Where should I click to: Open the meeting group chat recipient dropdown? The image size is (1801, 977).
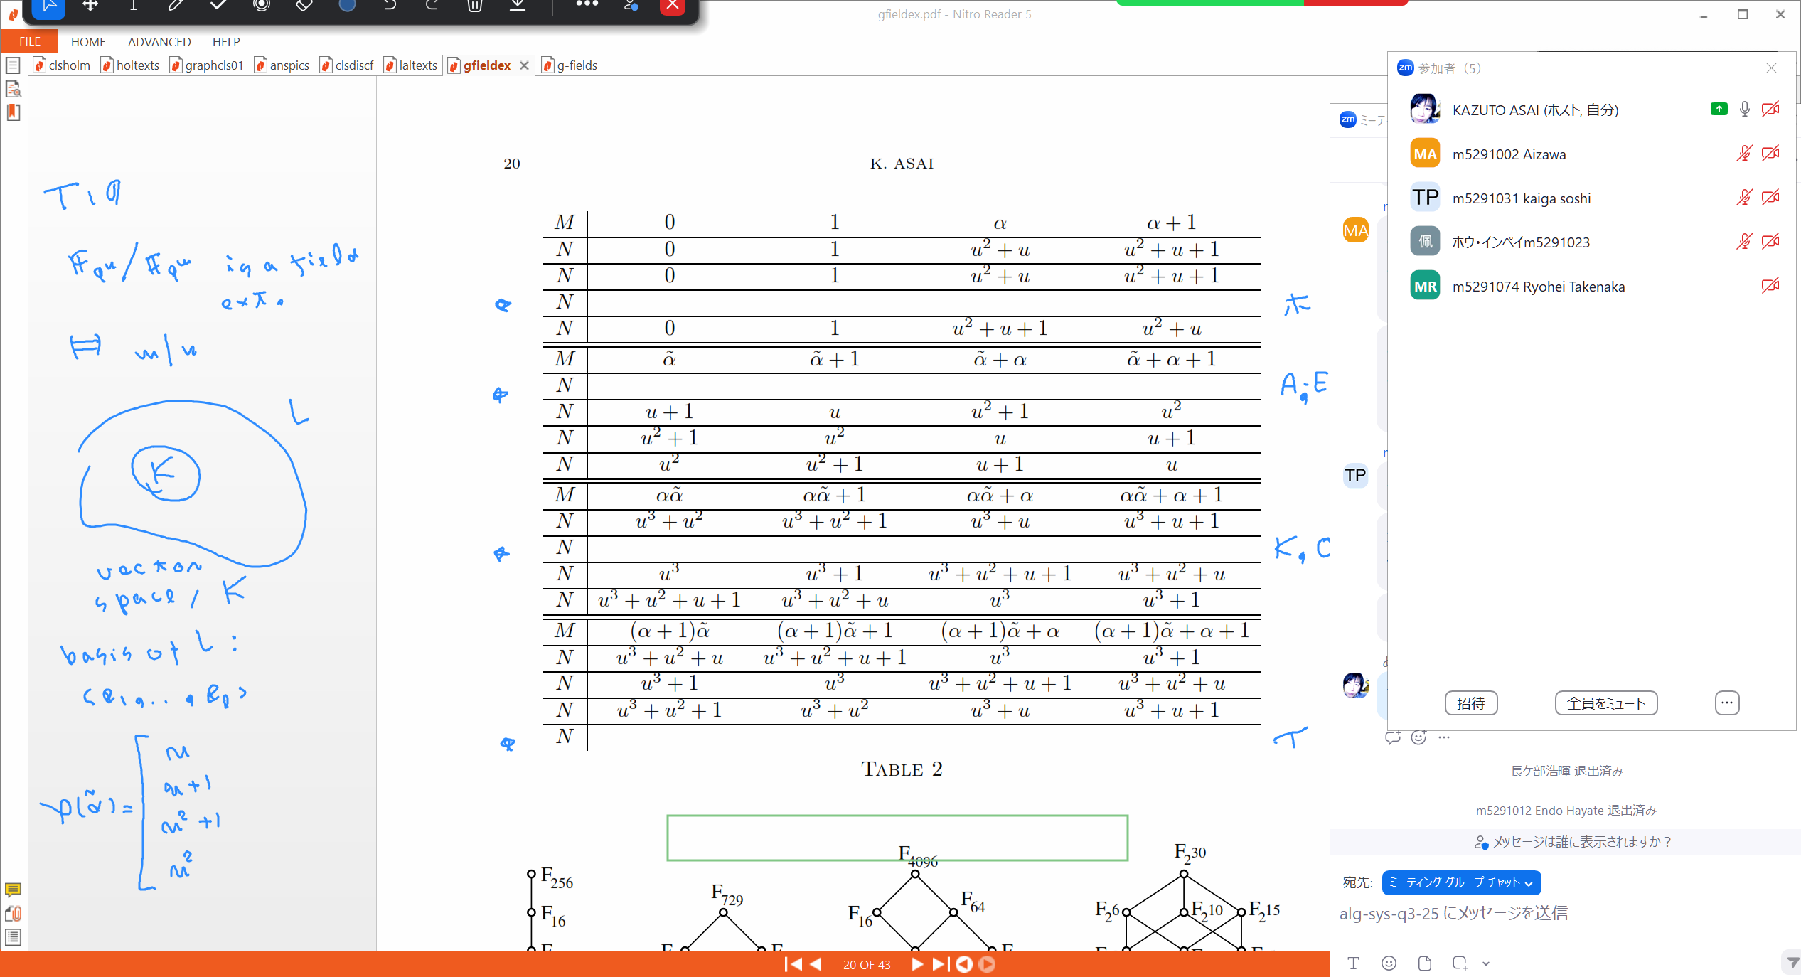point(1460,882)
